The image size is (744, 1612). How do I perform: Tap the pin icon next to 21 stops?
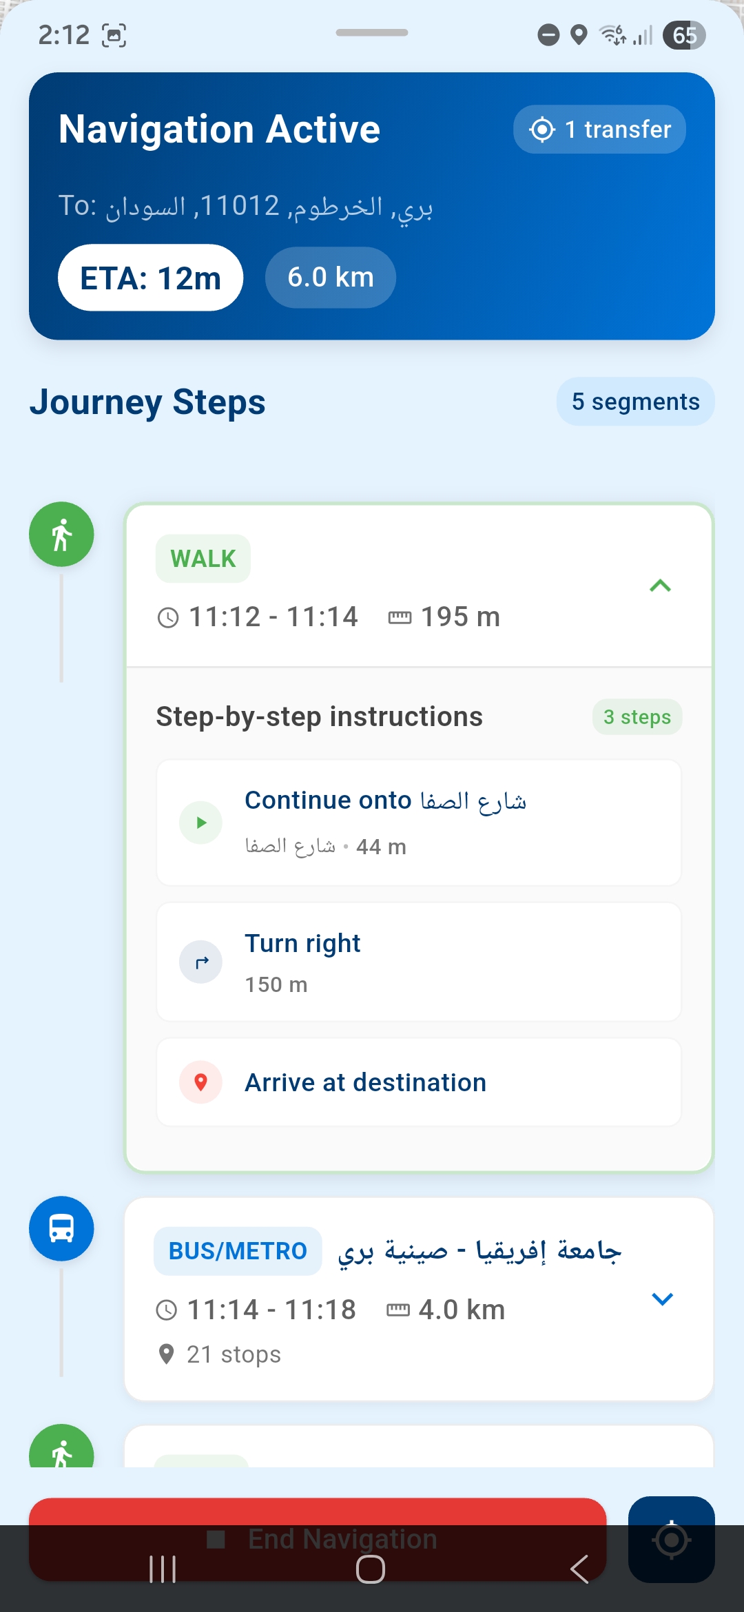click(166, 1354)
